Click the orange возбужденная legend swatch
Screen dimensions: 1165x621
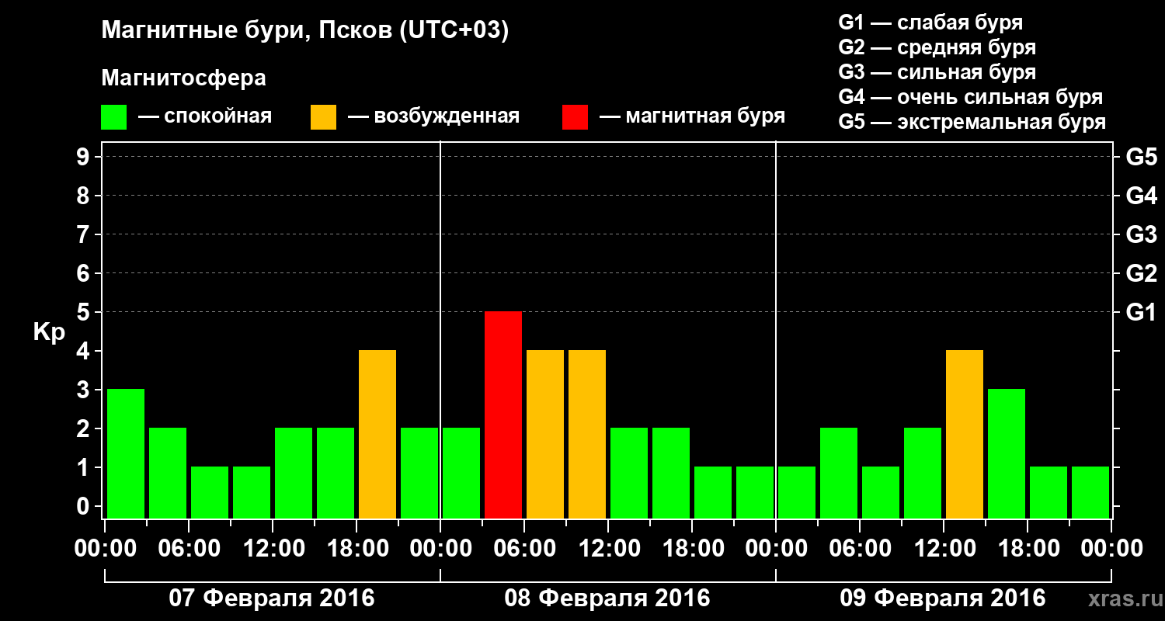click(x=323, y=117)
